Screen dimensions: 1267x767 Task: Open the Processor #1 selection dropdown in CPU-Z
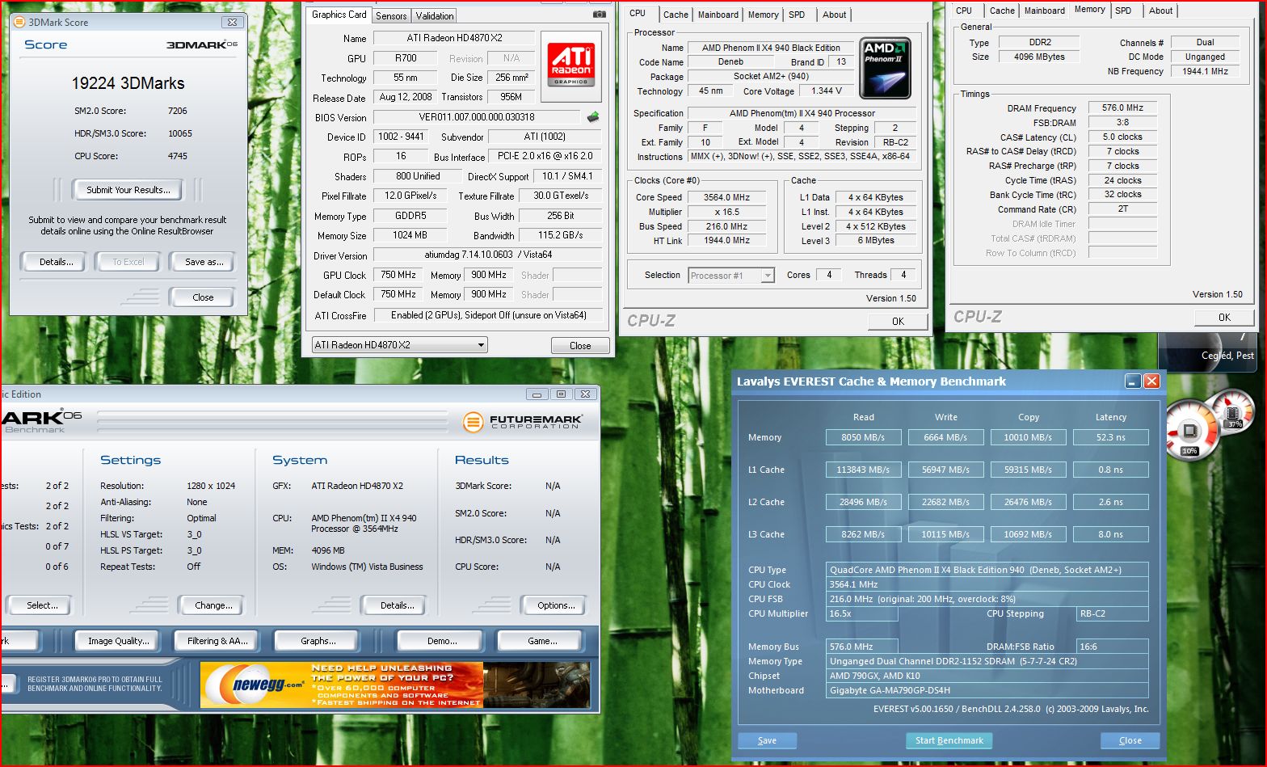732,276
